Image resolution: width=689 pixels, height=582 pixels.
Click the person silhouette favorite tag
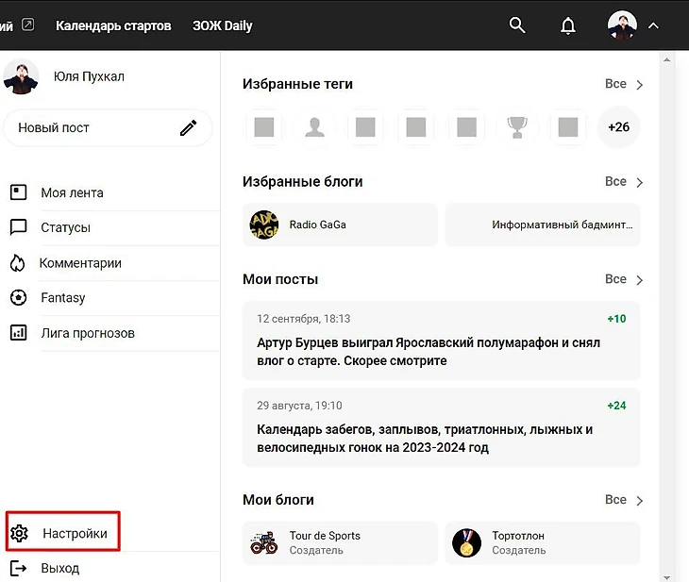tap(314, 127)
